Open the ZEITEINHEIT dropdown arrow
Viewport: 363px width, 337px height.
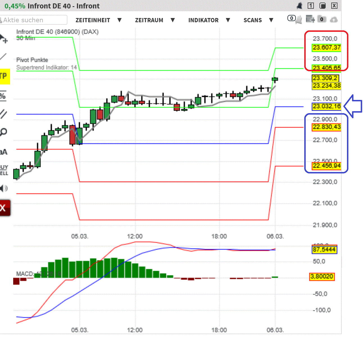120,20
